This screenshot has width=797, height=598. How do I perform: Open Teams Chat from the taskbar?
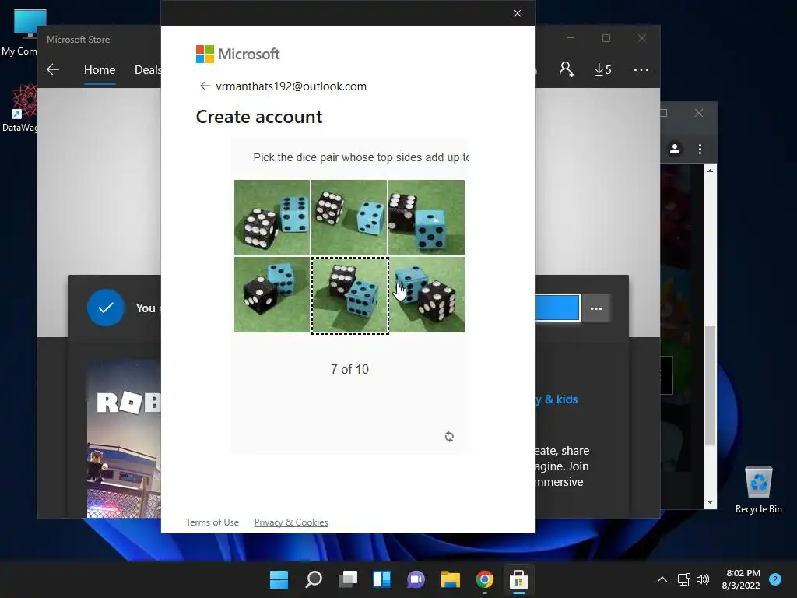tap(416, 579)
